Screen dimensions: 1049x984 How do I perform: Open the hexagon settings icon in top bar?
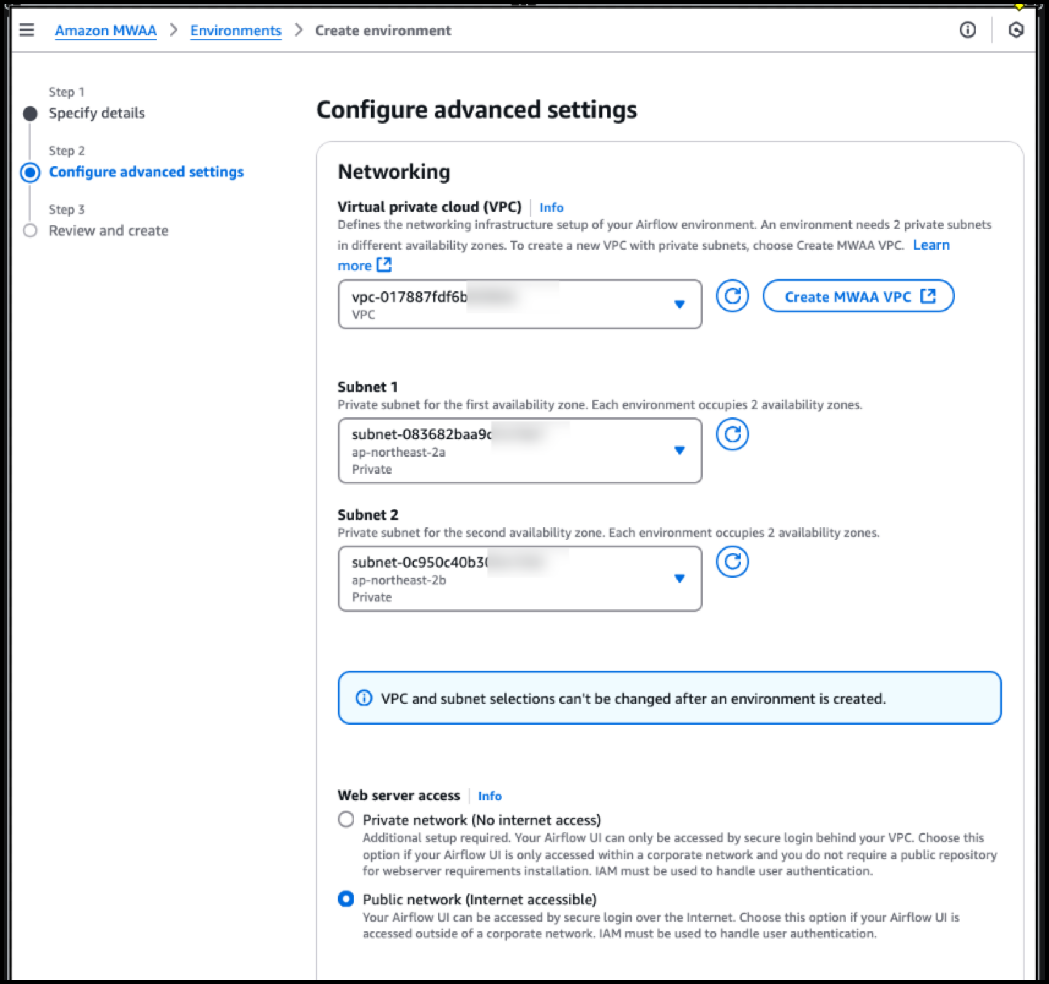coord(1016,30)
